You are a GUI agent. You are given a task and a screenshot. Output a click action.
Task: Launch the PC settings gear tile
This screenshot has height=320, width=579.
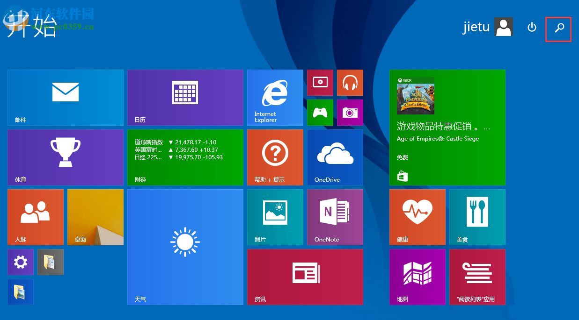point(20,262)
